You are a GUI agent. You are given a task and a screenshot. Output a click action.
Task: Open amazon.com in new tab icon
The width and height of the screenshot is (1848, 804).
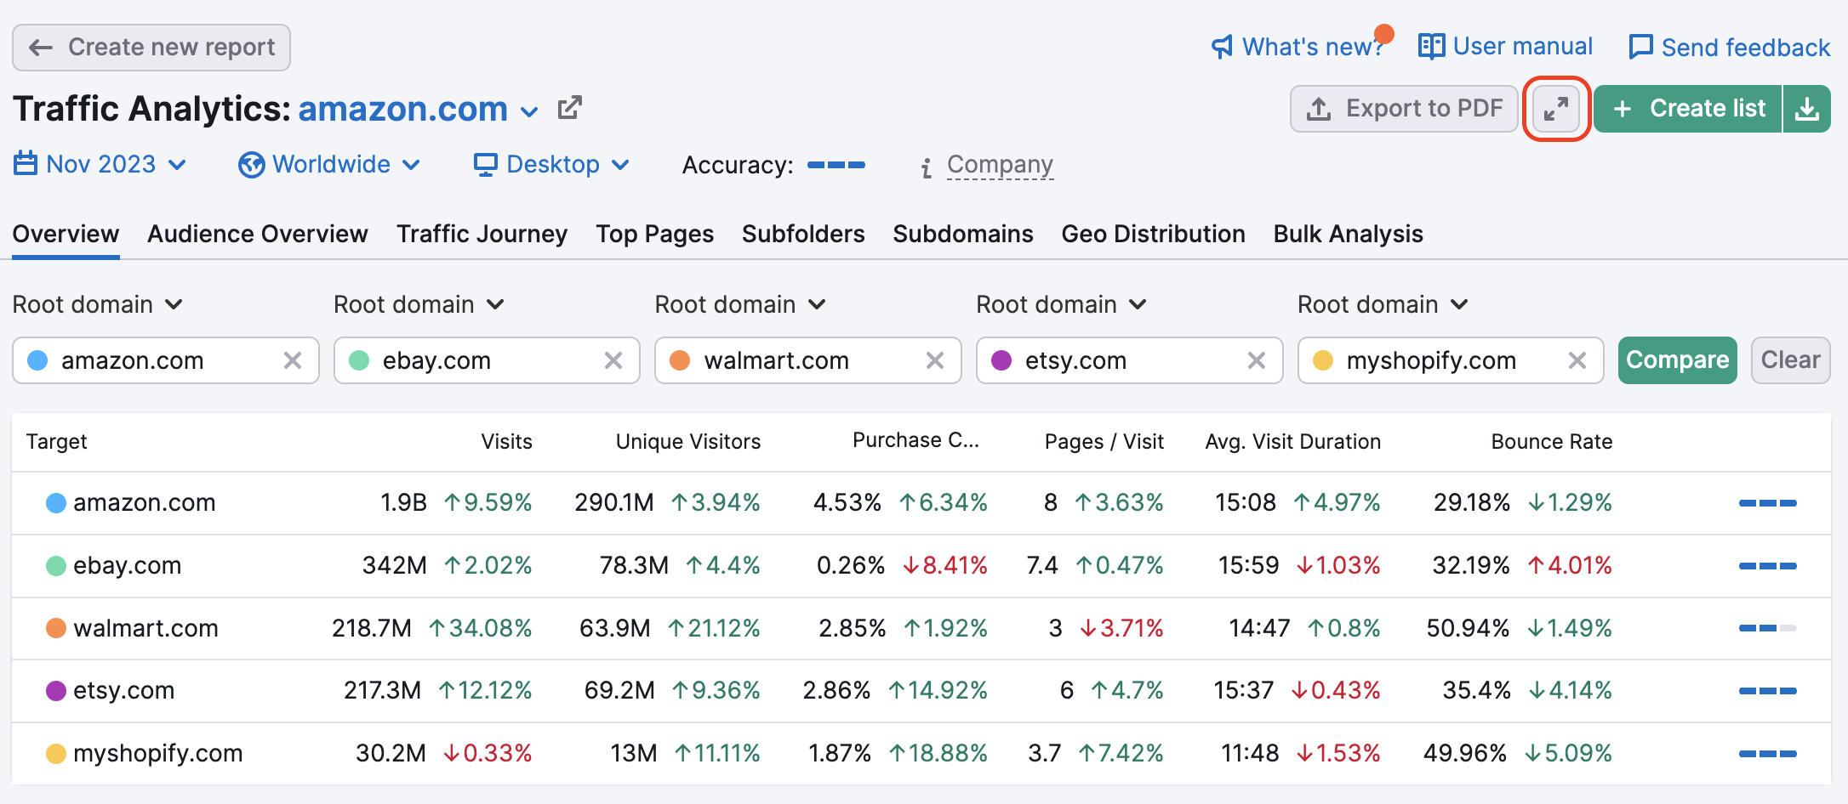click(x=569, y=108)
